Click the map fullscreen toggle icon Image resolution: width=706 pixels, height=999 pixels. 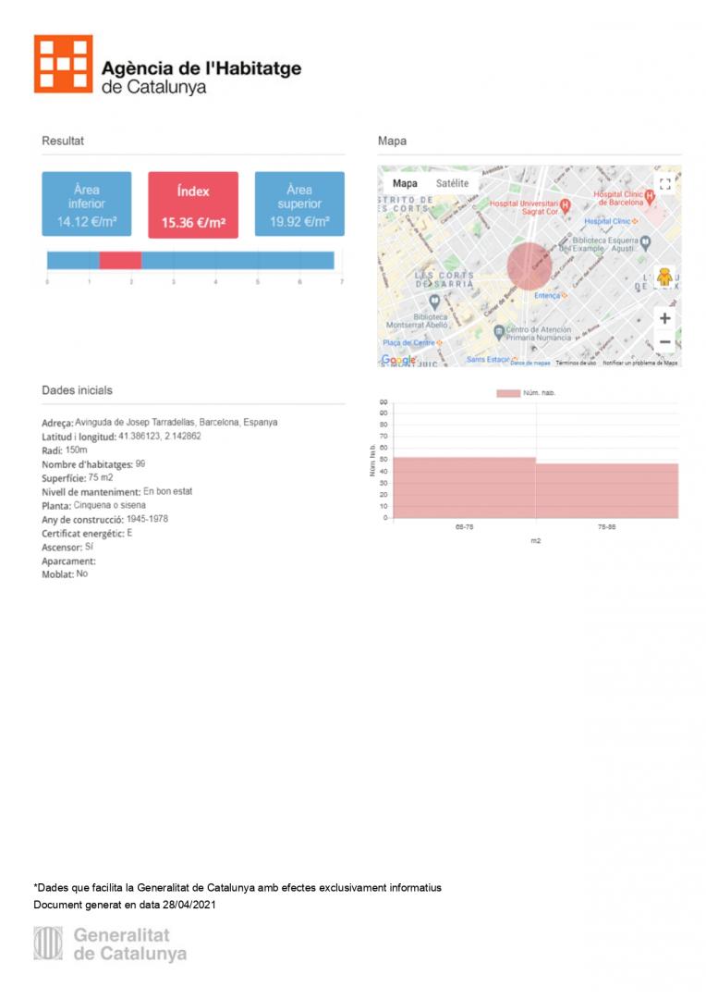(664, 183)
